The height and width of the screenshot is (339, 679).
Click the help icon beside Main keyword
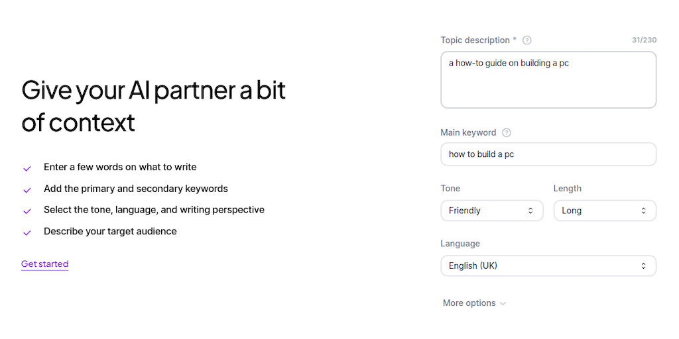click(x=507, y=132)
